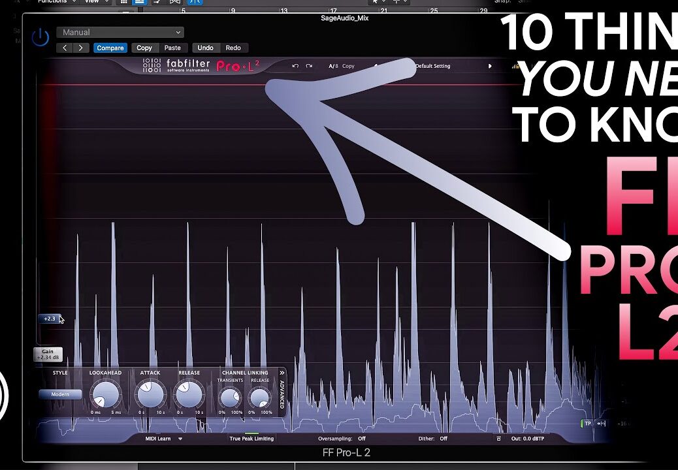Open the secondary crosshair tool menu
Image resolution: width=678 pixels, height=470 pixels.
(400, 2)
